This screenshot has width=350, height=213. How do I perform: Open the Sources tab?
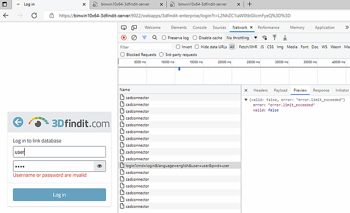pos(219,28)
